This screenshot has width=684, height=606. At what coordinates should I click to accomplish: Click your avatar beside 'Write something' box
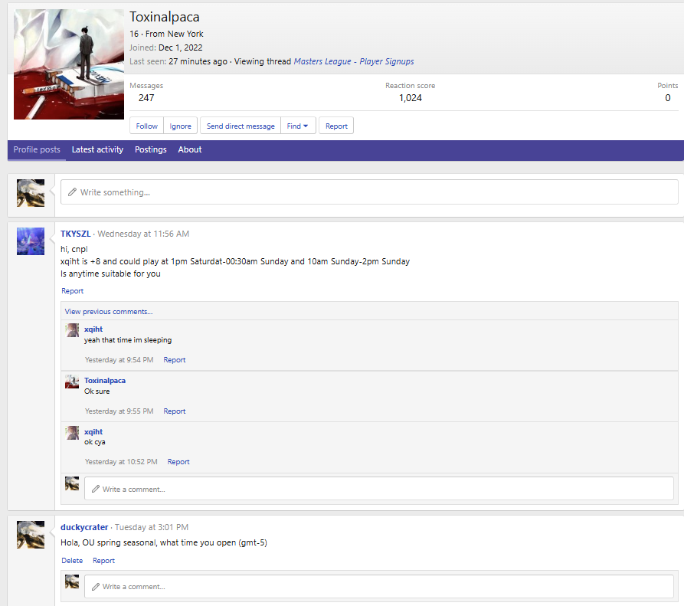click(x=31, y=193)
